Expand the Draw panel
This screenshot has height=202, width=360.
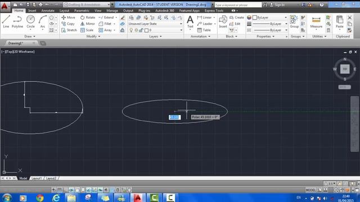pyautogui.click(x=30, y=36)
